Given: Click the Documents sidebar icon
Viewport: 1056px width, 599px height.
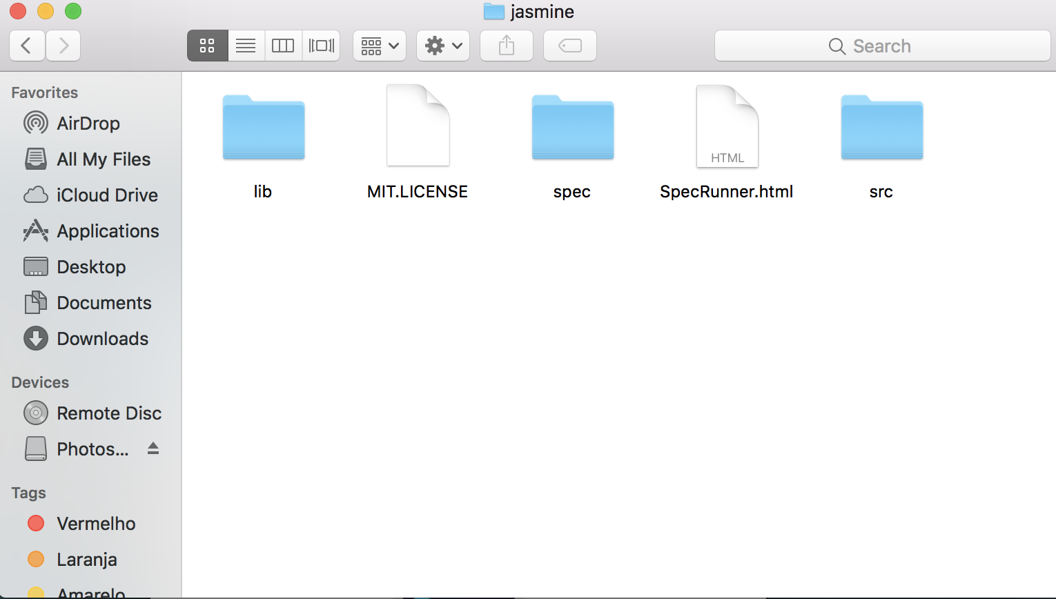Looking at the screenshot, I should (36, 302).
